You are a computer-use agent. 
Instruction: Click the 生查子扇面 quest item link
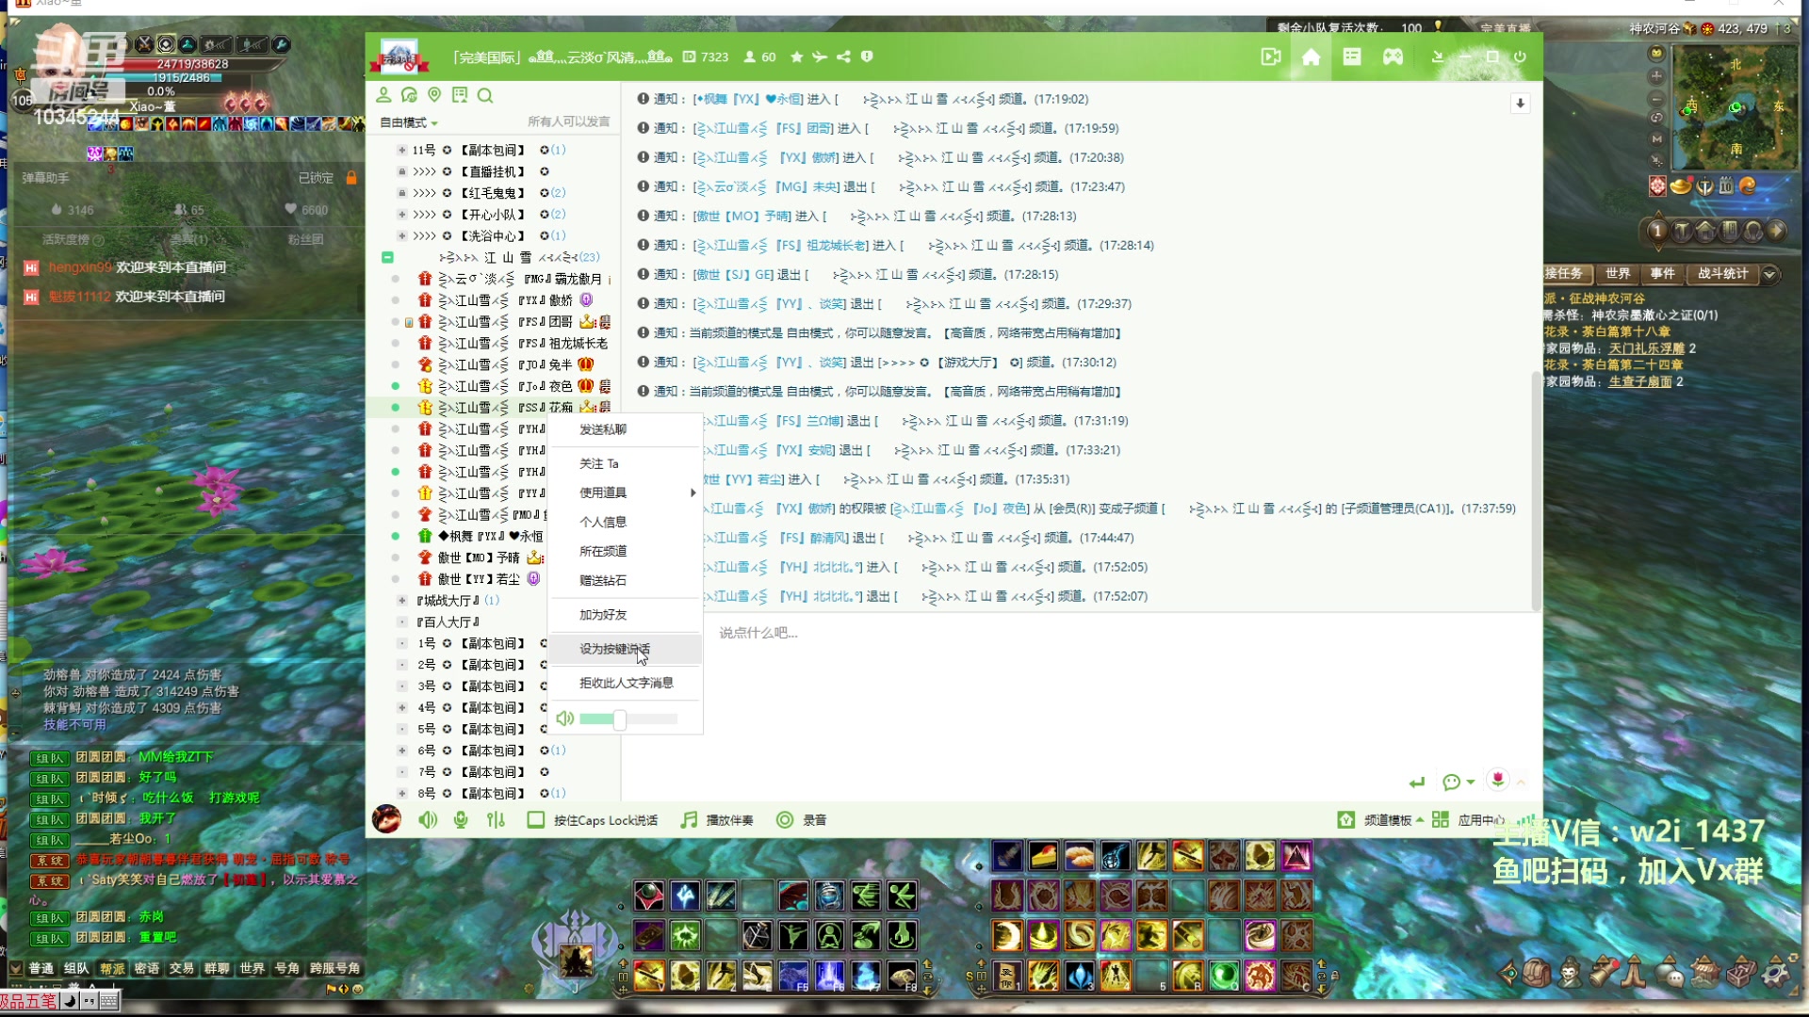point(1639,381)
